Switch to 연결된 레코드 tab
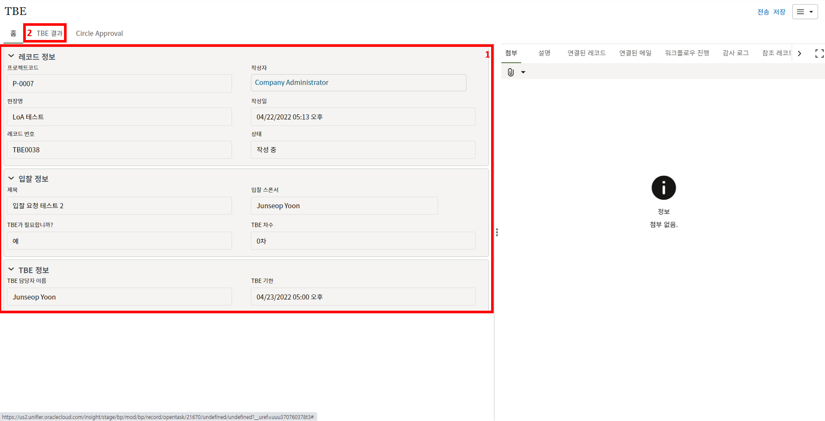Image resolution: width=825 pixels, height=421 pixels. (x=586, y=53)
